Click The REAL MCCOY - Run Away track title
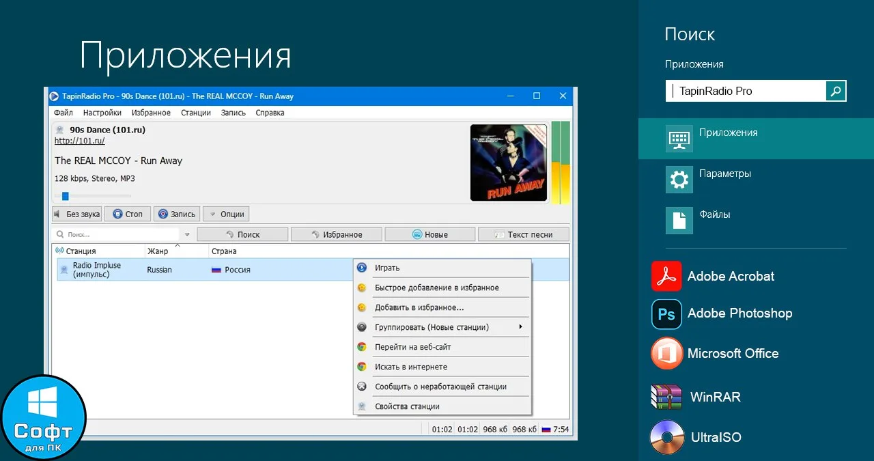The width and height of the screenshot is (874, 461). pyautogui.click(x=119, y=160)
